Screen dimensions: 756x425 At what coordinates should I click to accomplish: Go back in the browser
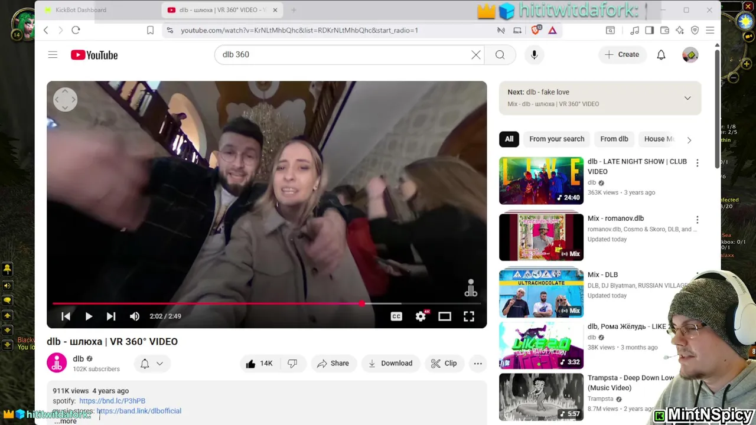(x=46, y=30)
